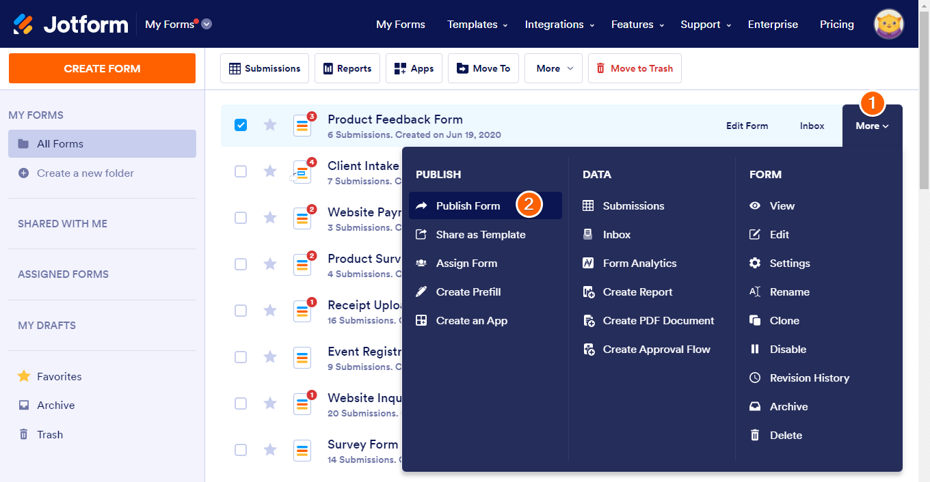Click the Reports toolbar button
The width and height of the screenshot is (930, 482).
[347, 68]
